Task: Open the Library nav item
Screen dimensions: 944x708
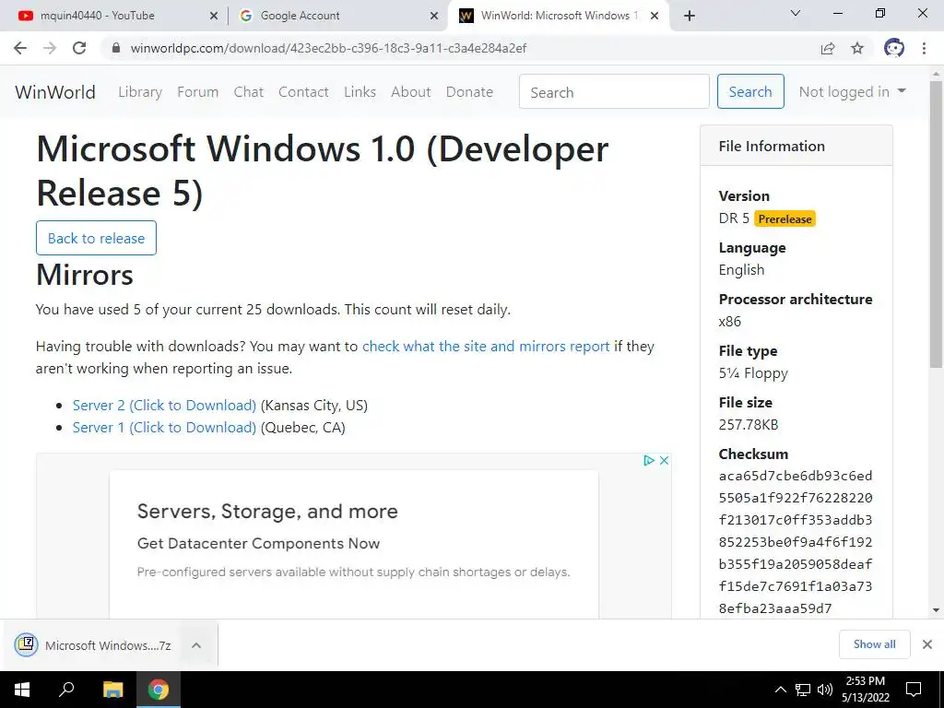Action: coord(140,92)
